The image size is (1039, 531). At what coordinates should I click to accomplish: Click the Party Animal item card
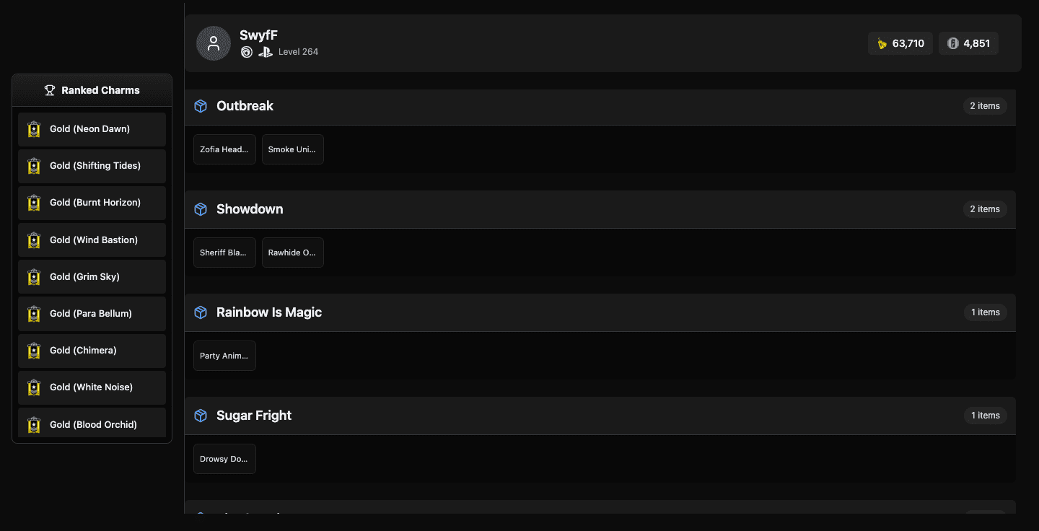224,356
